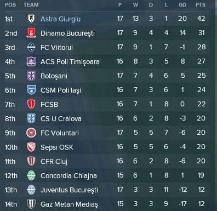Sort table by W column header
This screenshot has height=211, width=217.
click(x=135, y=5)
